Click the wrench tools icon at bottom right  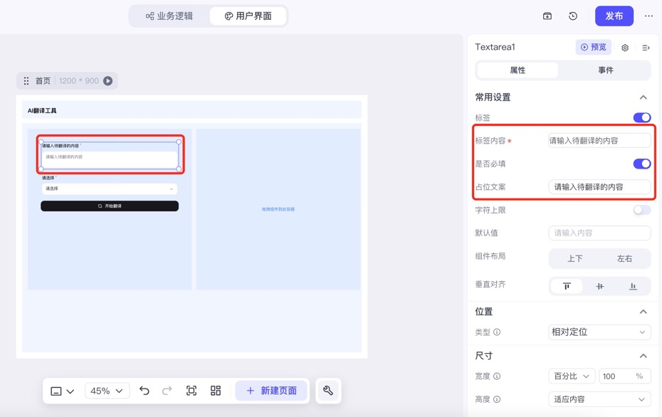(x=328, y=391)
